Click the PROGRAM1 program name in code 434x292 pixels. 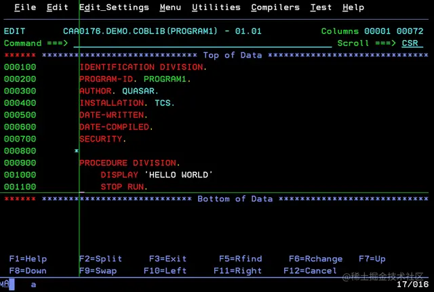pyautogui.click(x=165, y=79)
